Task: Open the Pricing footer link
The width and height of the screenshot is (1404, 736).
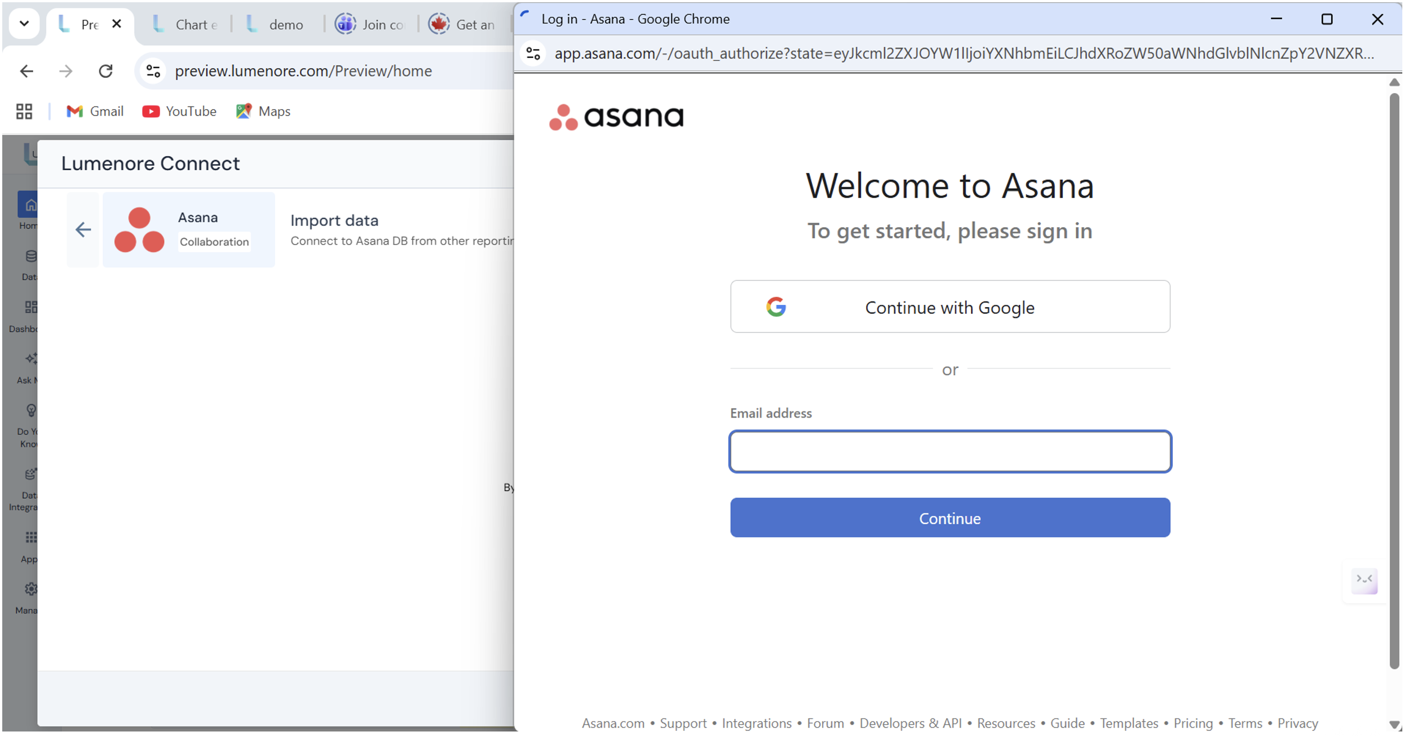Action: point(1193,723)
